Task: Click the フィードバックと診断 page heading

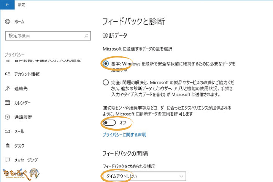Action: click(134, 21)
